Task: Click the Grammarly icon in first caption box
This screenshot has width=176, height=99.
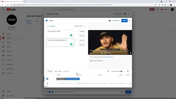Action: click(x=71, y=35)
